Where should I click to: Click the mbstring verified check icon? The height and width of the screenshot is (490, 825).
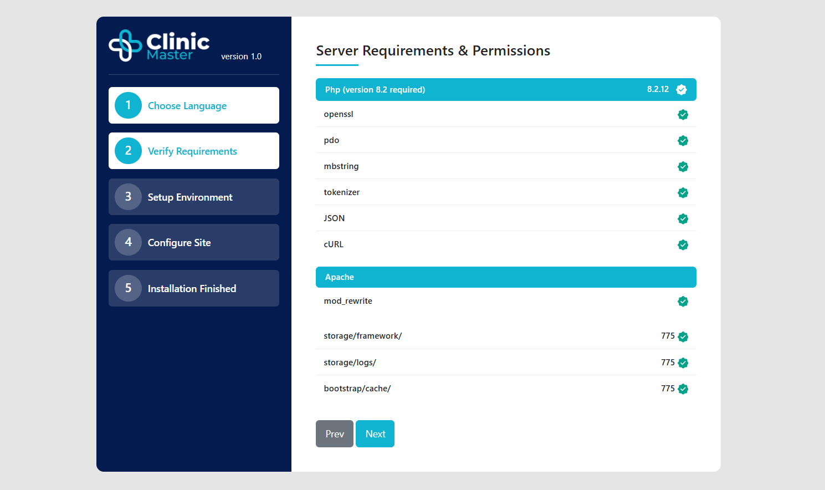pos(683,167)
